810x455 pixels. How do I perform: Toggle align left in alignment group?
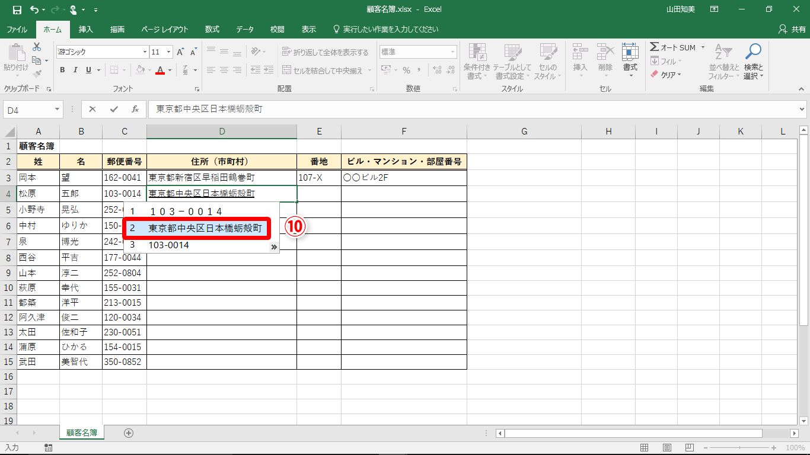[x=211, y=70]
